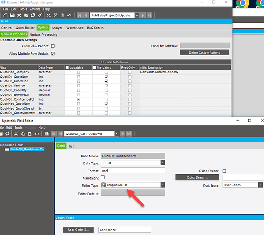This screenshot has height=235, width=264.
Task: Click the New document icon in toolbar
Action: tap(5, 16)
